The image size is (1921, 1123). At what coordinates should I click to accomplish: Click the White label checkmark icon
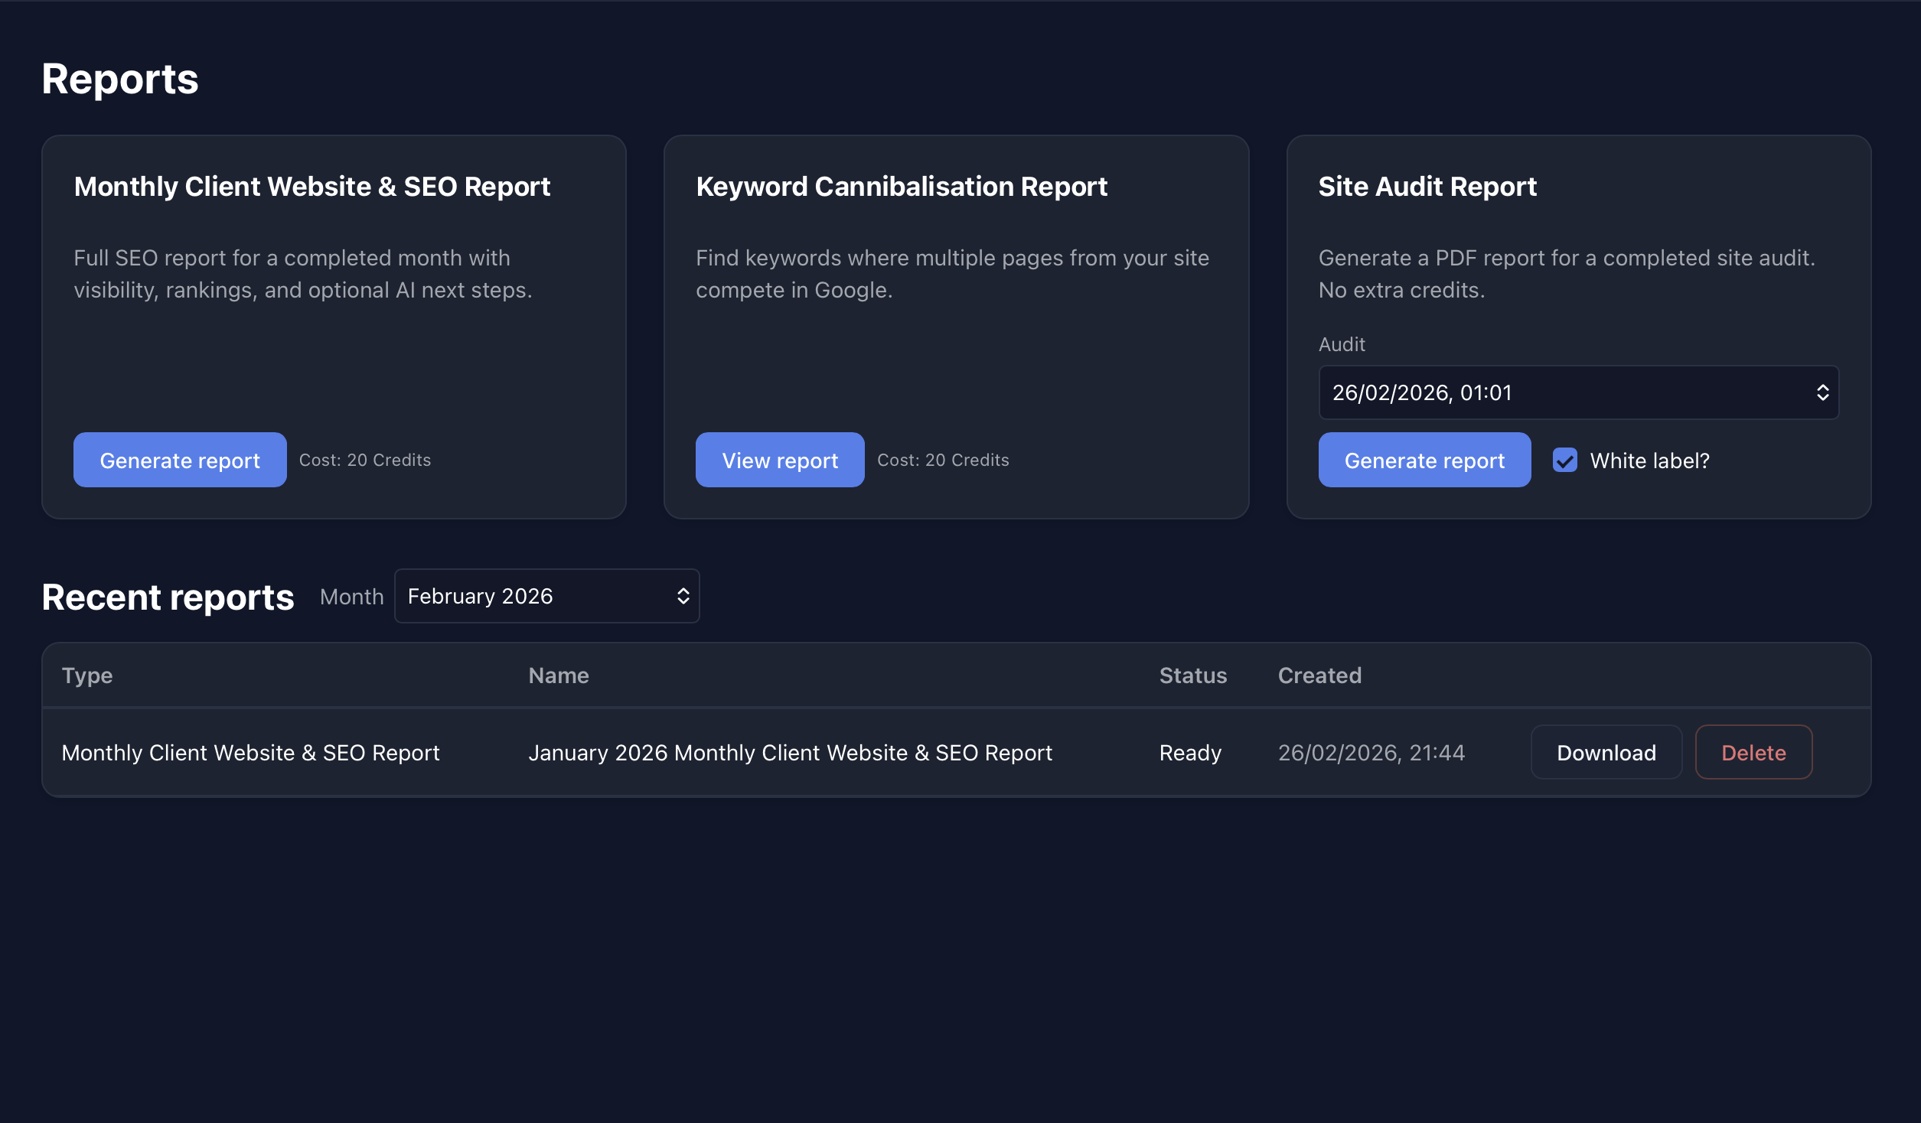pos(1564,460)
